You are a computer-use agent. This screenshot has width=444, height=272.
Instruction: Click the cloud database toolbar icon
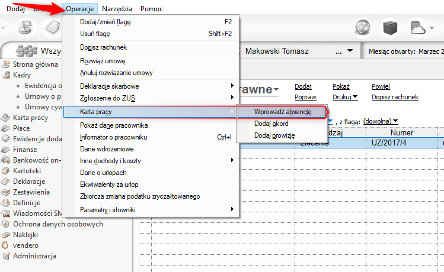(x=418, y=28)
